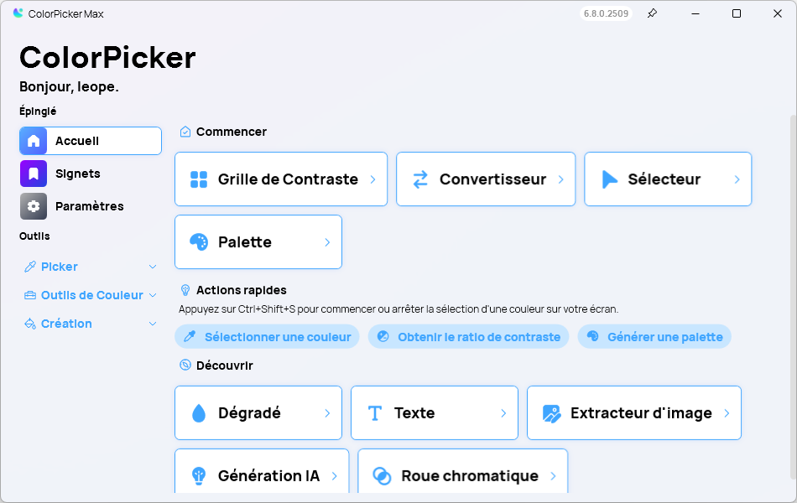This screenshot has width=797, height=503.
Task: Click the Palette paint icon
Action: pos(199,242)
